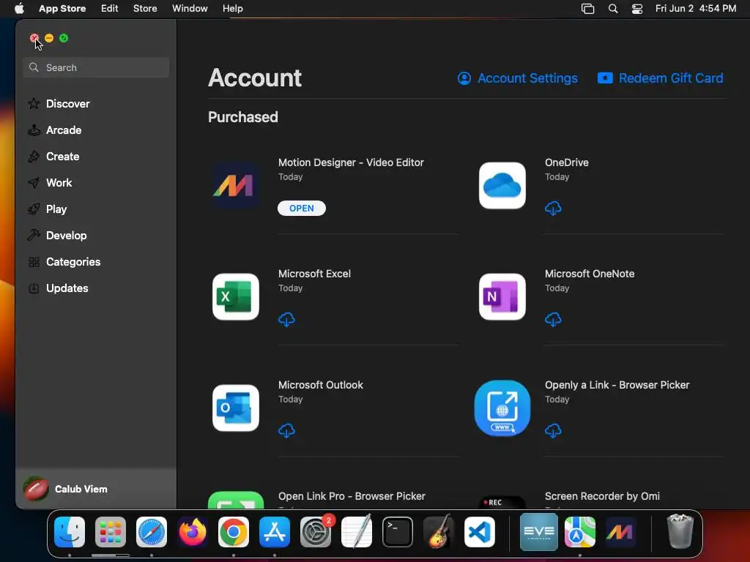The height and width of the screenshot is (562, 750).
Task: Open Finder from the Dock
Action: pyautogui.click(x=70, y=532)
